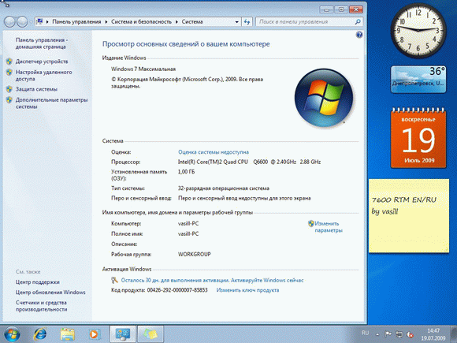457x343 pixels.
Task: Click the Show Desktop button at taskbar end
Action: click(x=453, y=334)
